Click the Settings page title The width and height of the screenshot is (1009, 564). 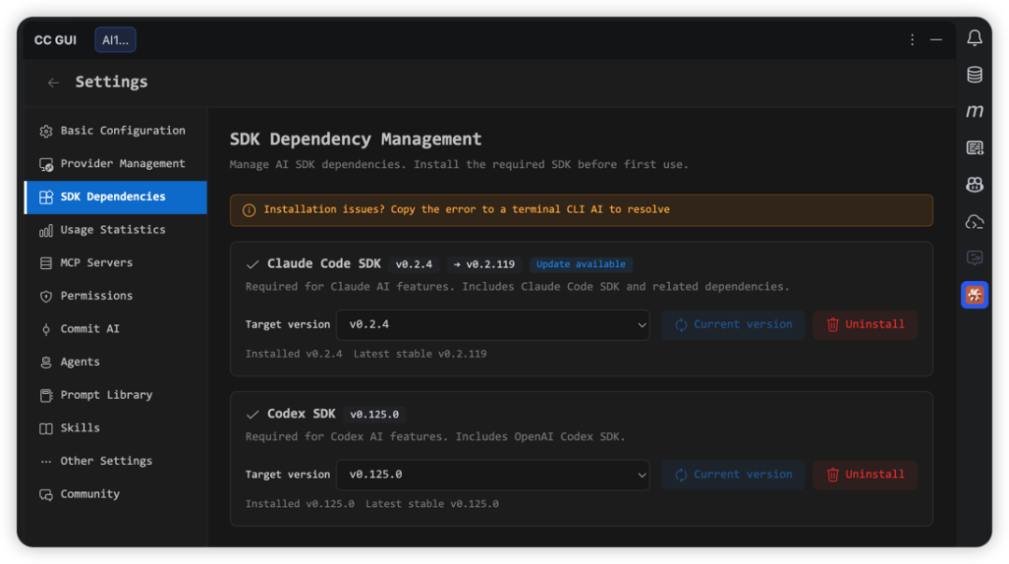[x=111, y=81]
